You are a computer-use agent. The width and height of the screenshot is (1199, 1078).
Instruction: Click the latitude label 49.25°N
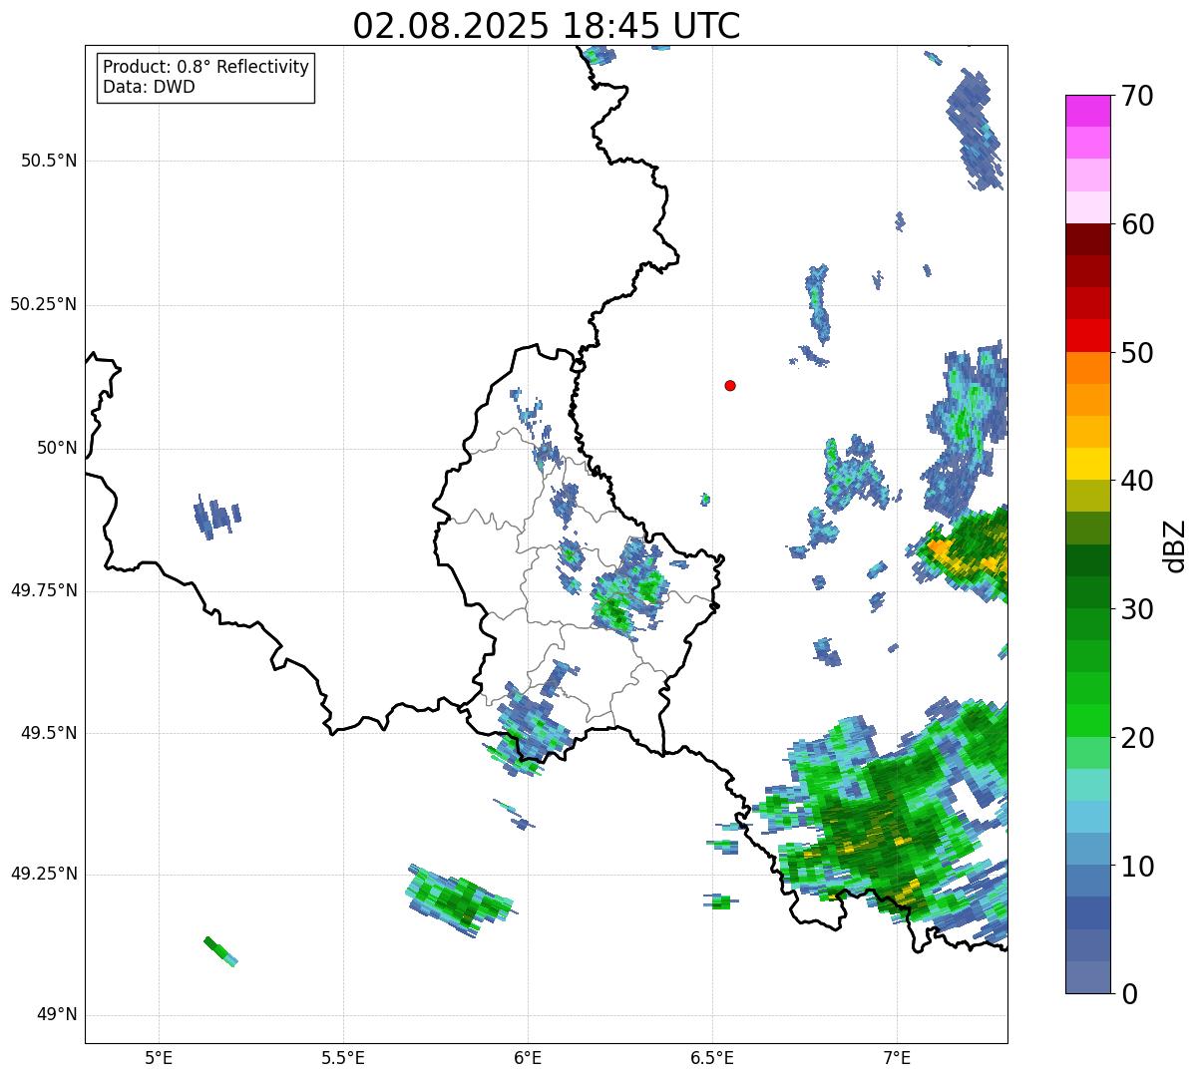(x=44, y=874)
